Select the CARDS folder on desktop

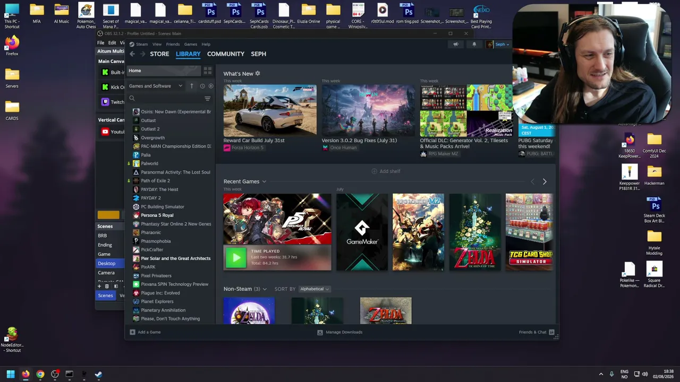click(12, 110)
